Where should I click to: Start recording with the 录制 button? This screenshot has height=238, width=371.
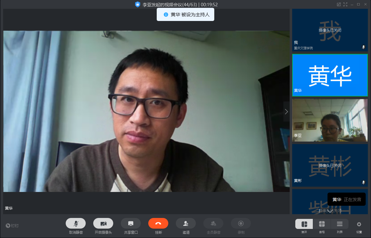(241, 223)
